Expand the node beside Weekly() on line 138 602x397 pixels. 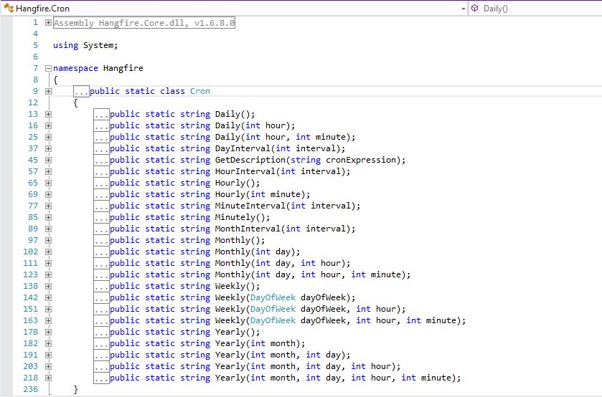(48, 286)
